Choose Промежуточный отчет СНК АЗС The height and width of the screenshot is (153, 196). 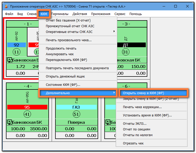click(78, 26)
